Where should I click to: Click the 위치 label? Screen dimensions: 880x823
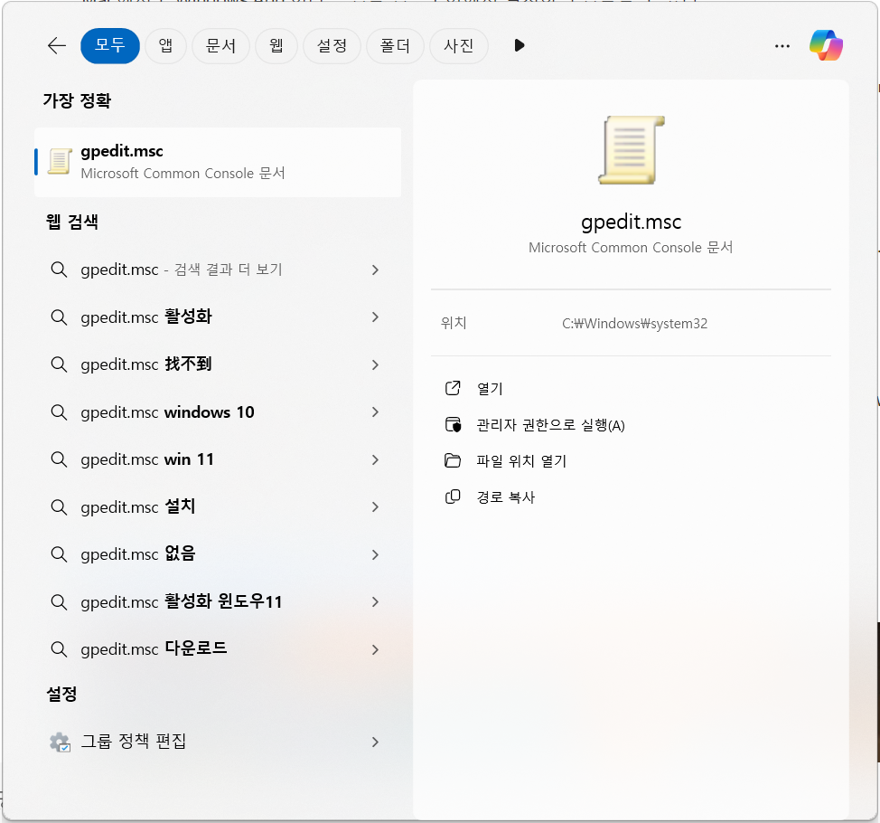pyautogui.click(x=454, y=323)
